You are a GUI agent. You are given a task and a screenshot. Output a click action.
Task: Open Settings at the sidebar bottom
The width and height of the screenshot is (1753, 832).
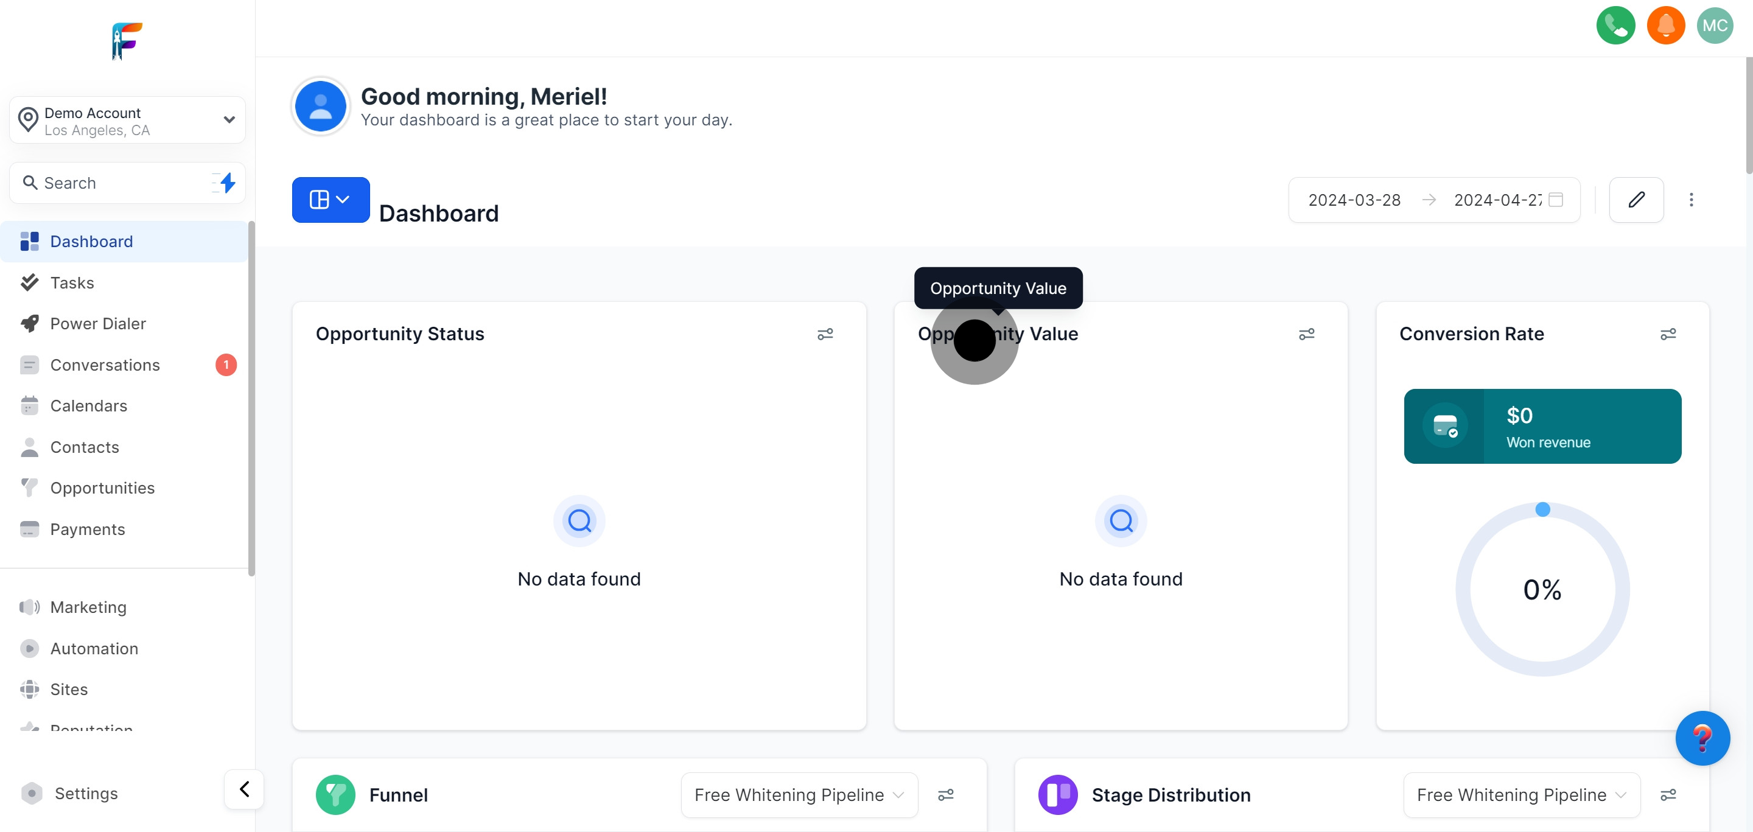coord(86,793)
